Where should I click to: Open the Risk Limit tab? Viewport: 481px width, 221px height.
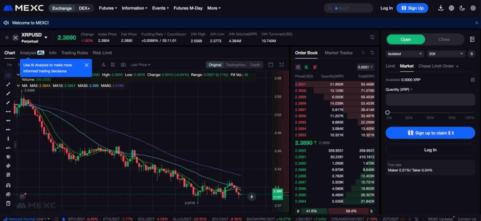click(x=102, y=53)
